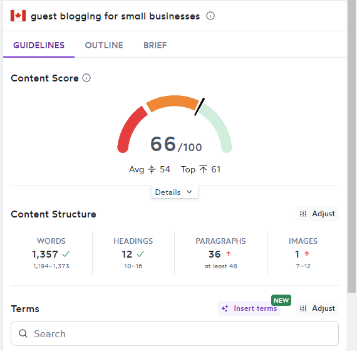
Task: Click the Canada flag icon
Action: 18,16
